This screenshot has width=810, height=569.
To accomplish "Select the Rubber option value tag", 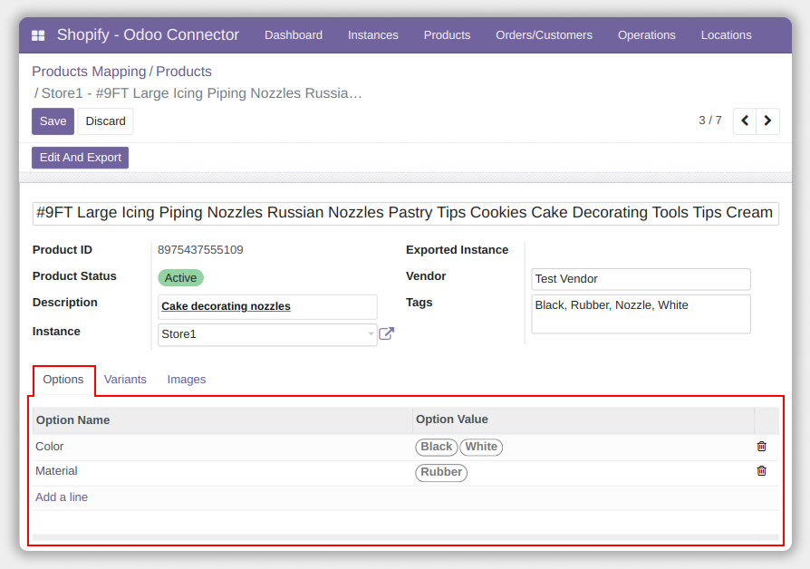I will pos(441,472).
